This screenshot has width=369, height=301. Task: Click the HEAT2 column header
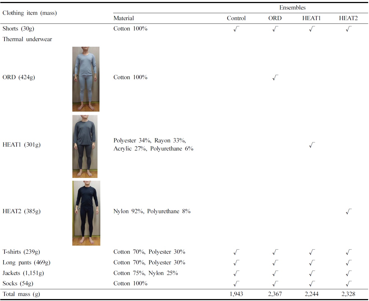[348, 18]
